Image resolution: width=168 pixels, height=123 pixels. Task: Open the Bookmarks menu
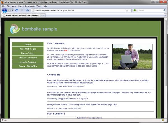[x=30, y=6]
